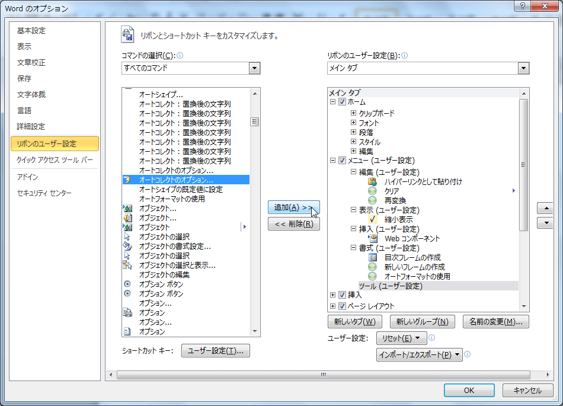Click the radio icon of the second オプション ボタン
The width and height of the screenshot is (563, 406).
127,293
